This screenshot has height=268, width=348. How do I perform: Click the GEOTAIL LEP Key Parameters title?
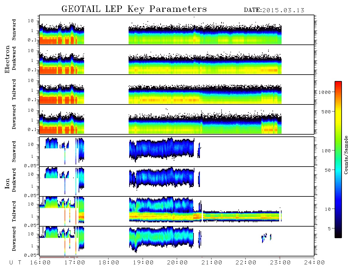click(134, 9)
